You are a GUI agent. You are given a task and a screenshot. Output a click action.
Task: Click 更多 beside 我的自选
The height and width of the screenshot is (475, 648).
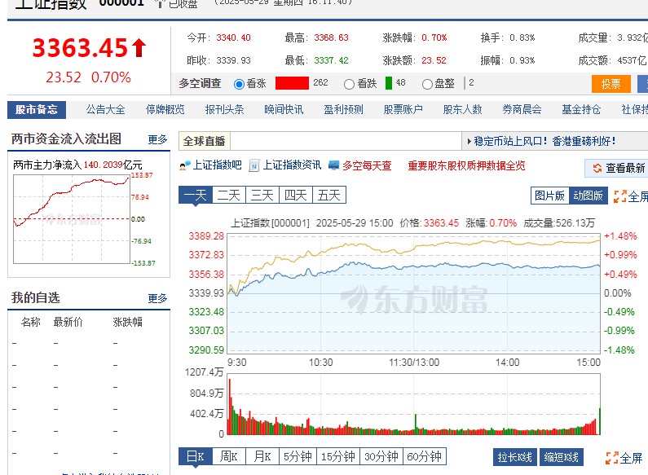click(x=157, y=298)
